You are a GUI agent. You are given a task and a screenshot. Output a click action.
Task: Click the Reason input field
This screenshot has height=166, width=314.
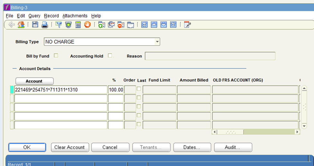(x=210, y=56)
